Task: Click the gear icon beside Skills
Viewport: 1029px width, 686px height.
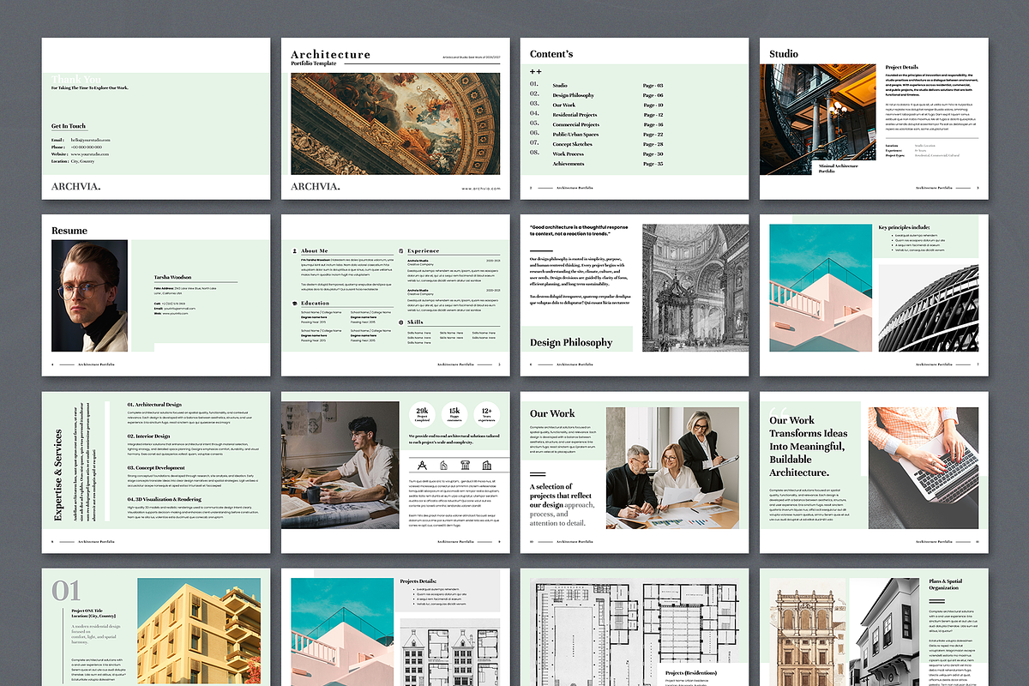Action: click(400, 322)
